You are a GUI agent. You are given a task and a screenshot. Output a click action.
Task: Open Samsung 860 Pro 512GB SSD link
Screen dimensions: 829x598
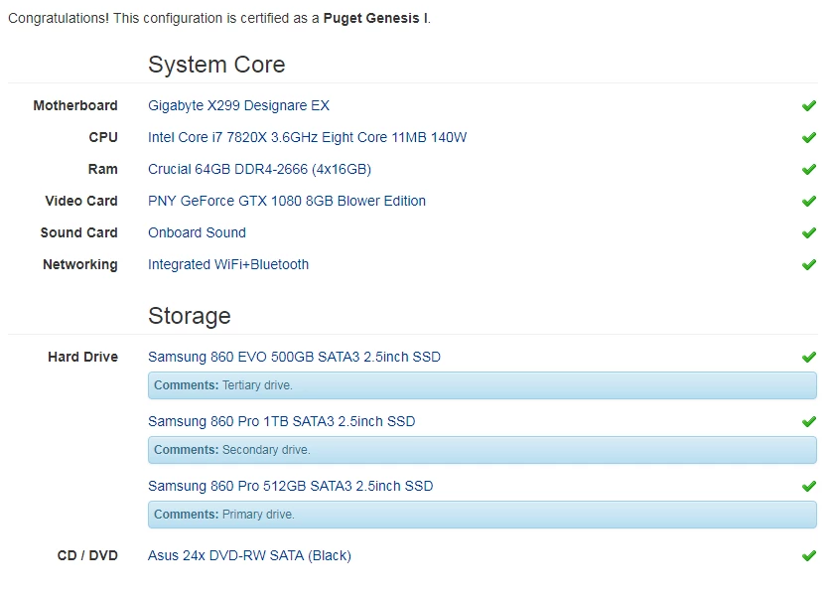290,487
